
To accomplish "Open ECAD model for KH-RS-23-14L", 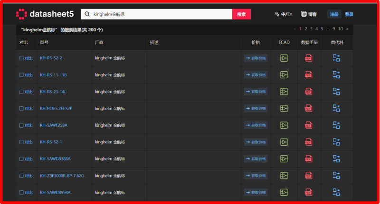I will pos(284,92).
